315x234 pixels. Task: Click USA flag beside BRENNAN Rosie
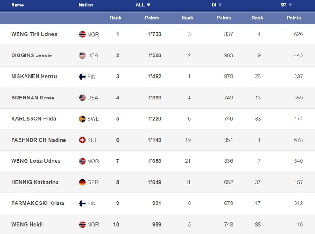[82, 98]
